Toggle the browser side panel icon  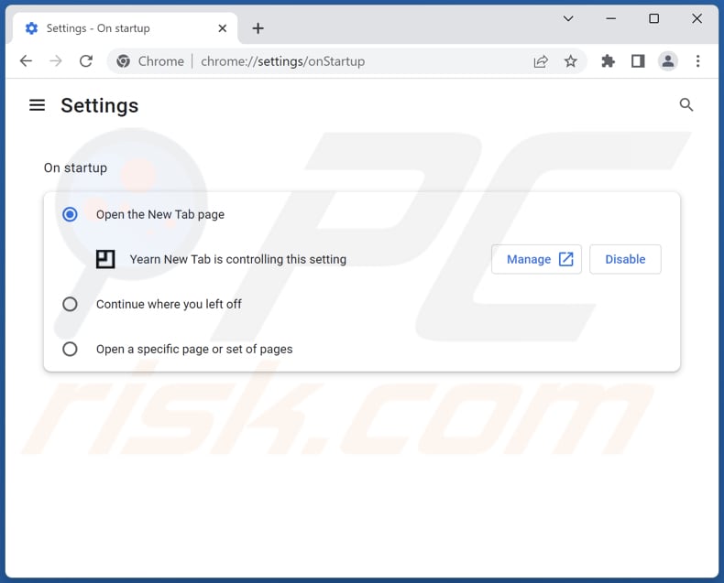tap(638, 61)
